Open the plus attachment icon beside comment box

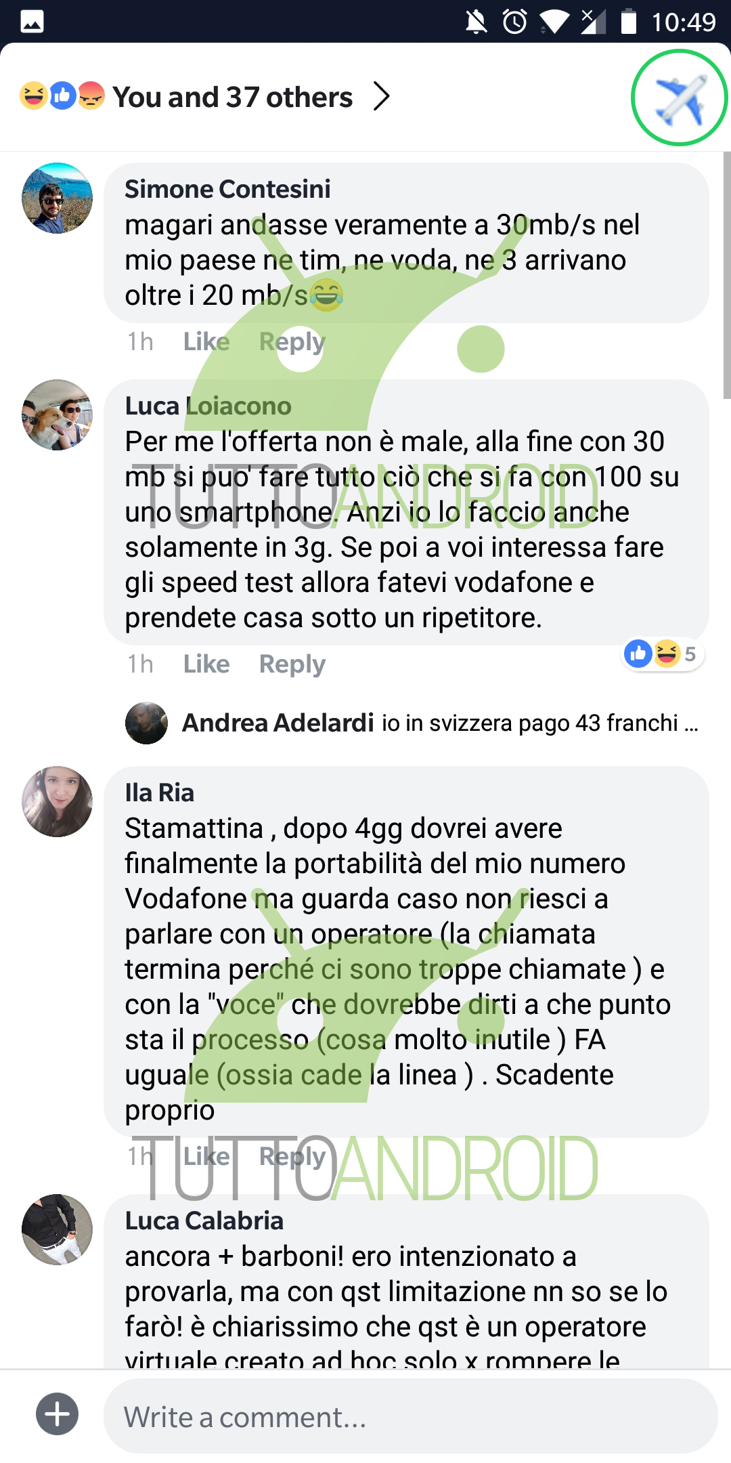(x=57, y=1414)
